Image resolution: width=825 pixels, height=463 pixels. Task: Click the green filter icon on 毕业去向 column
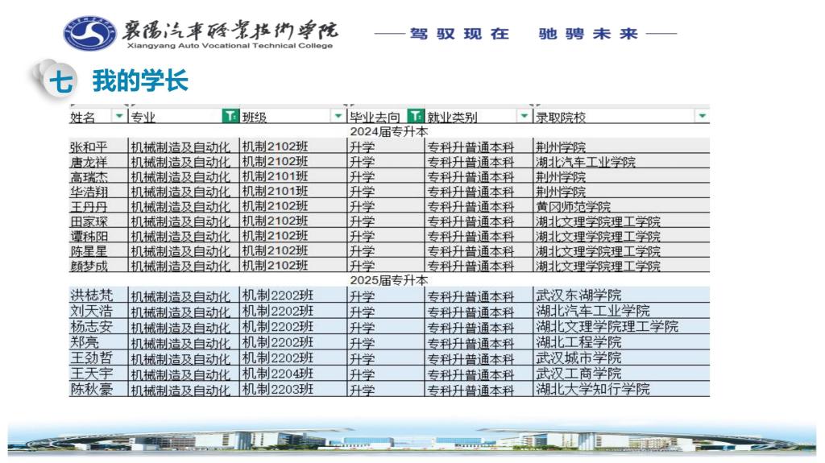(x=416, y=116)
